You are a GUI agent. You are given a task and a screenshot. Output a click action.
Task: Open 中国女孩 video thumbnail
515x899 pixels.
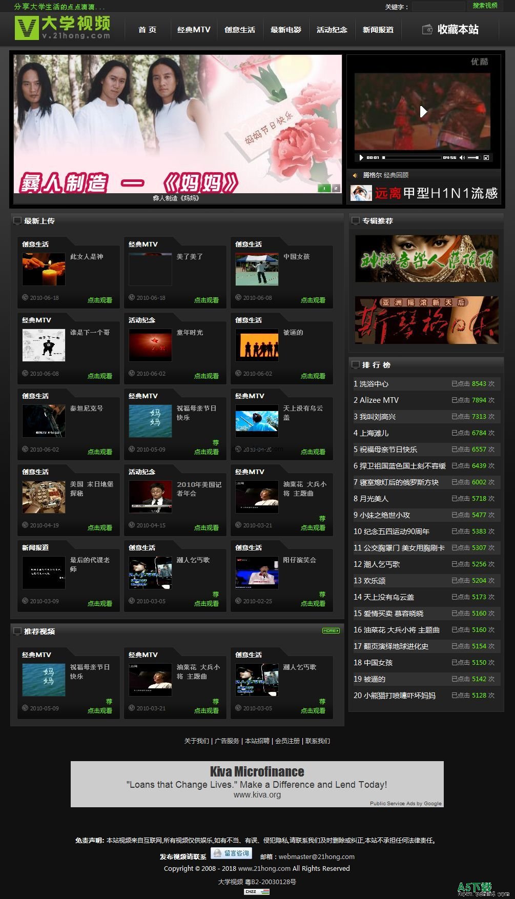click(x=257, y=269)
